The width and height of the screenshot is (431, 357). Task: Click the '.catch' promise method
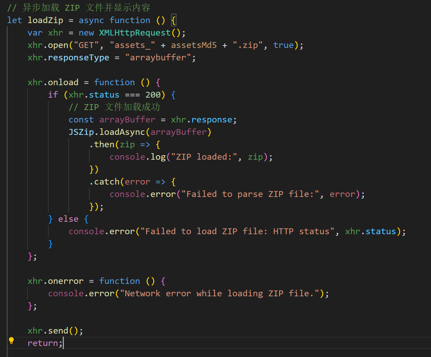click(x=104, y=182)
